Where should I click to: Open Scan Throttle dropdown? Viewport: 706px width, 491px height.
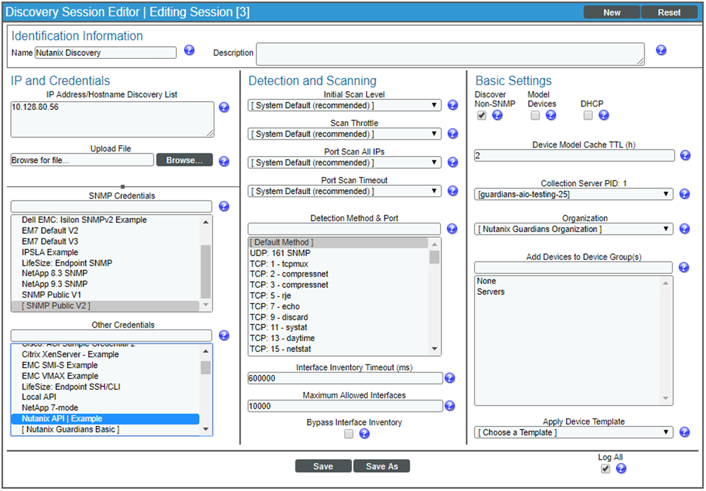pos(344,134)
